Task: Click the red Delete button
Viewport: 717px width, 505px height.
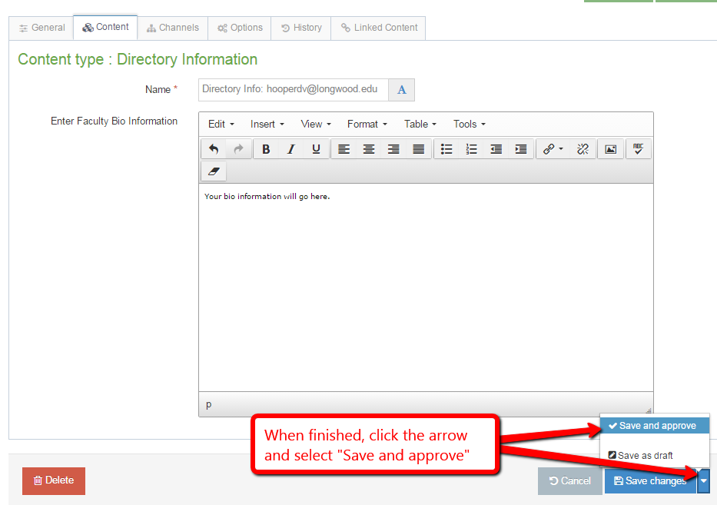Action: click(x=54, y=480)
